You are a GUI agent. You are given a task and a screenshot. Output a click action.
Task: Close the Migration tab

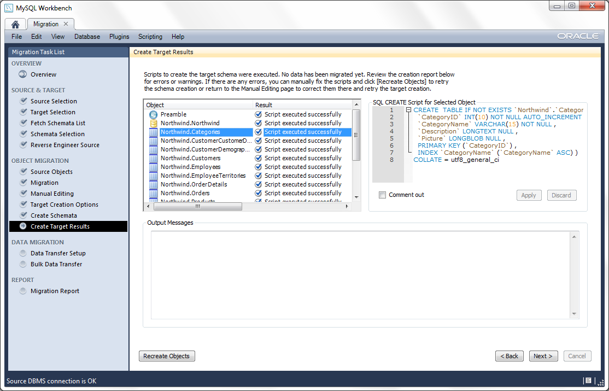click(x=66, y=24)
